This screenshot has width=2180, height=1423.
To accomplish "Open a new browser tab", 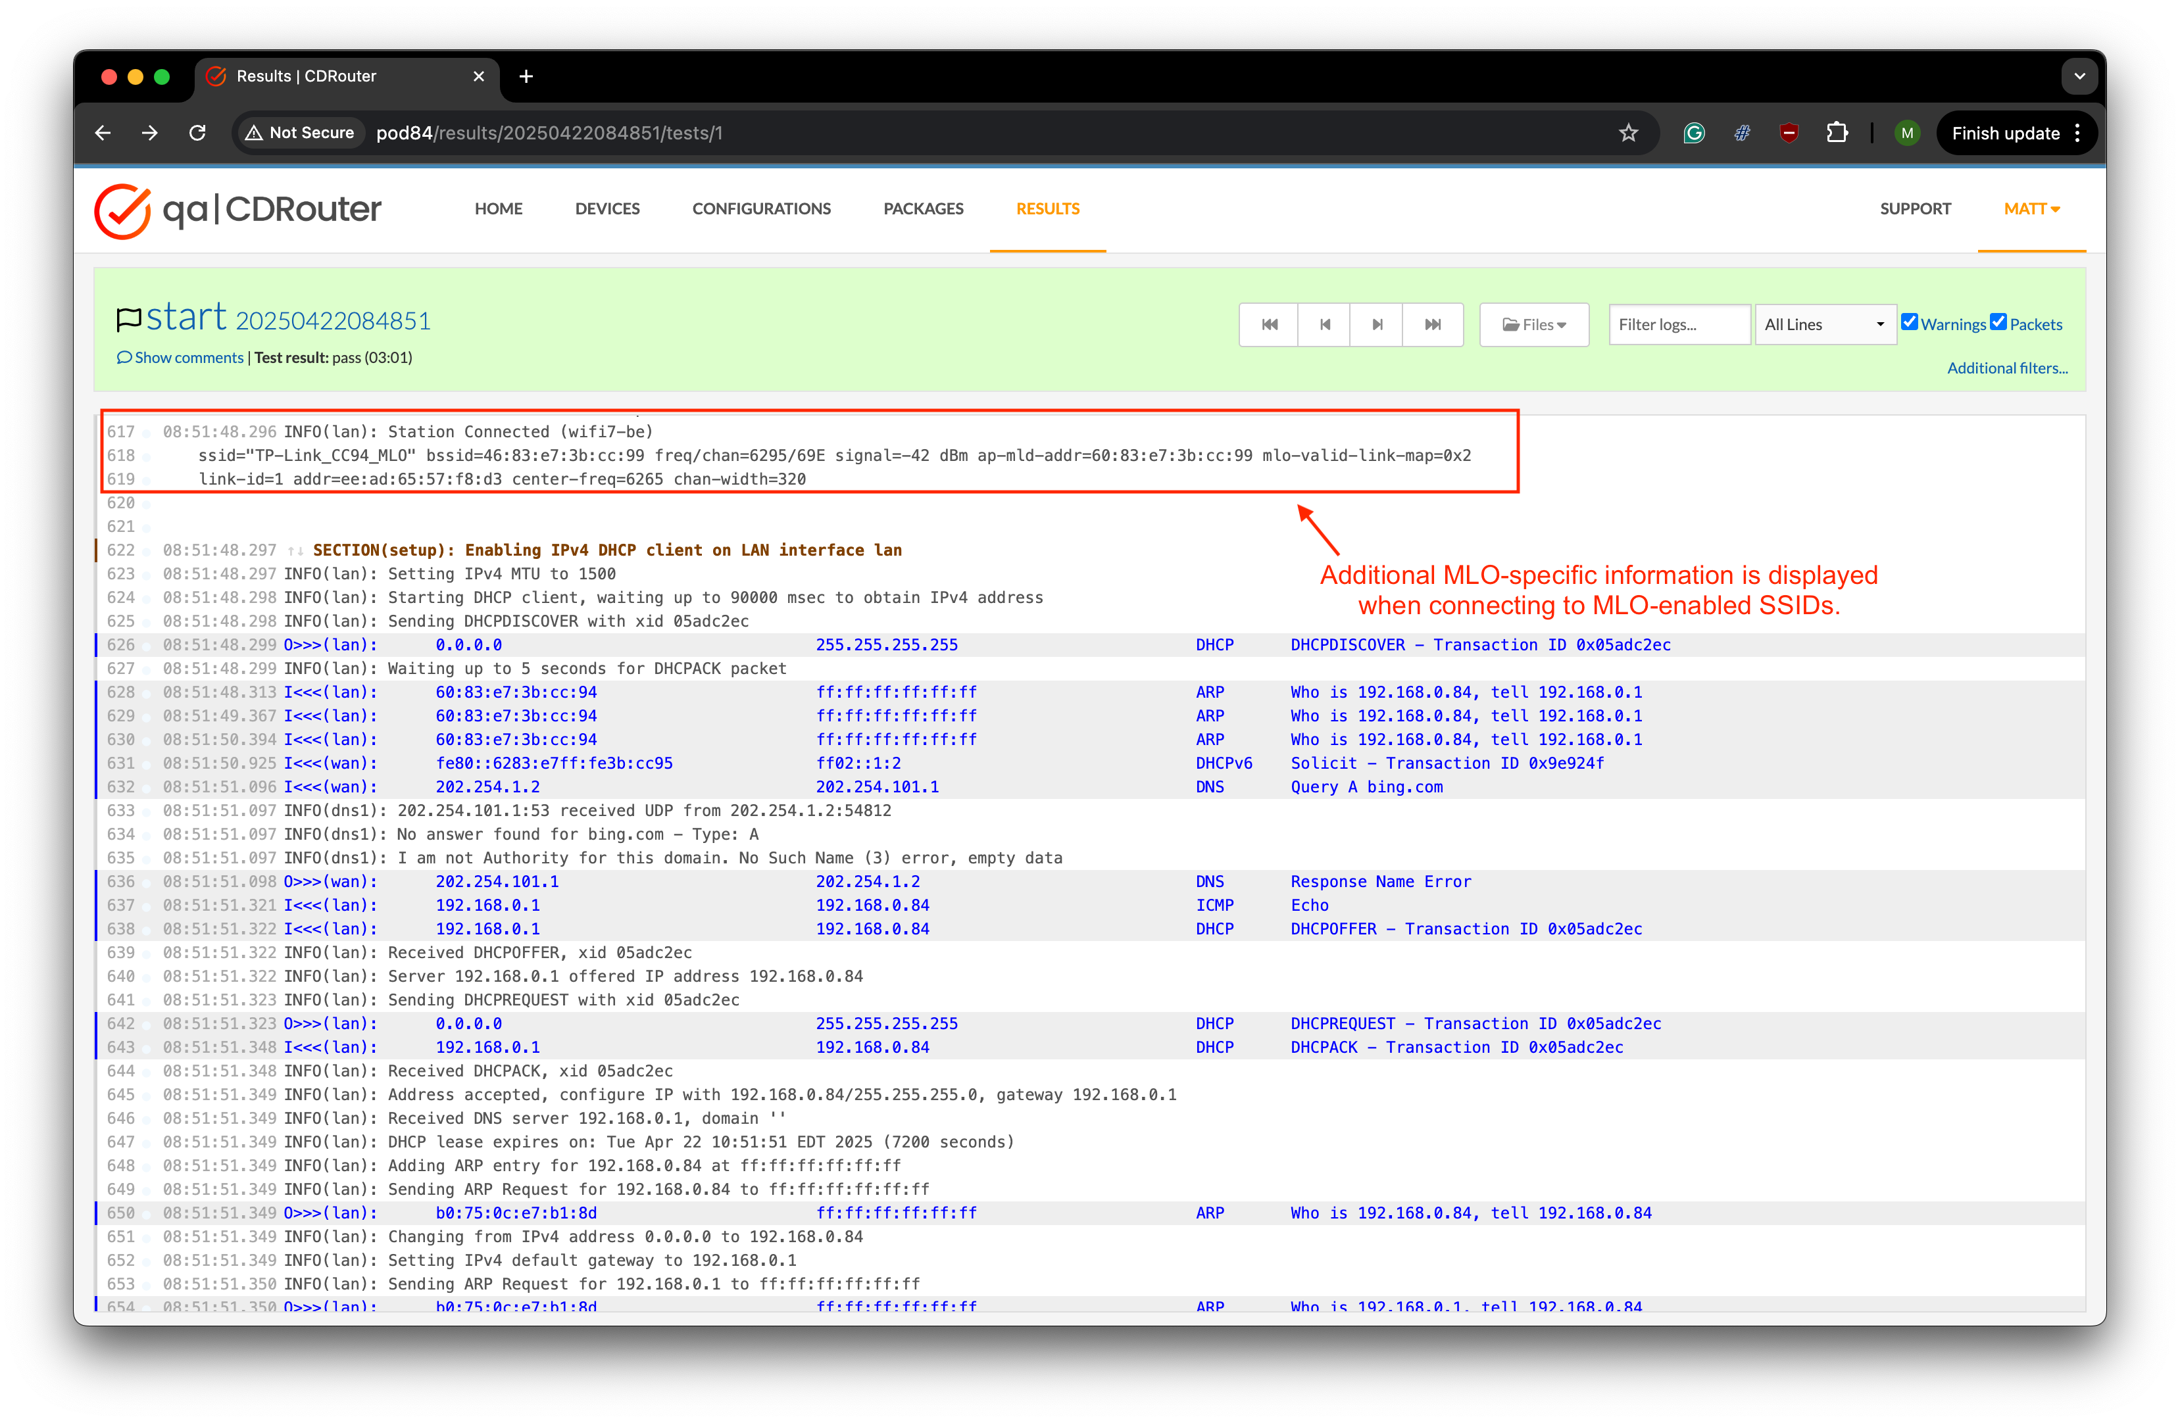I will (x=526, y=76).
